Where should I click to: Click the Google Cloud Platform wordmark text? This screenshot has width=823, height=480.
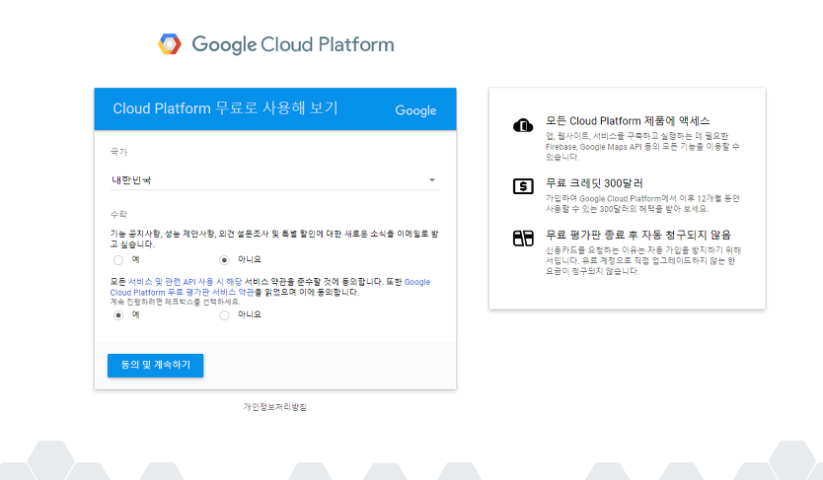click(292, 44)
